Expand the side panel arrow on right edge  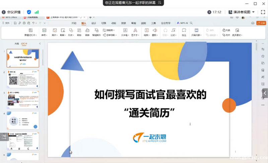pos(265,93)
